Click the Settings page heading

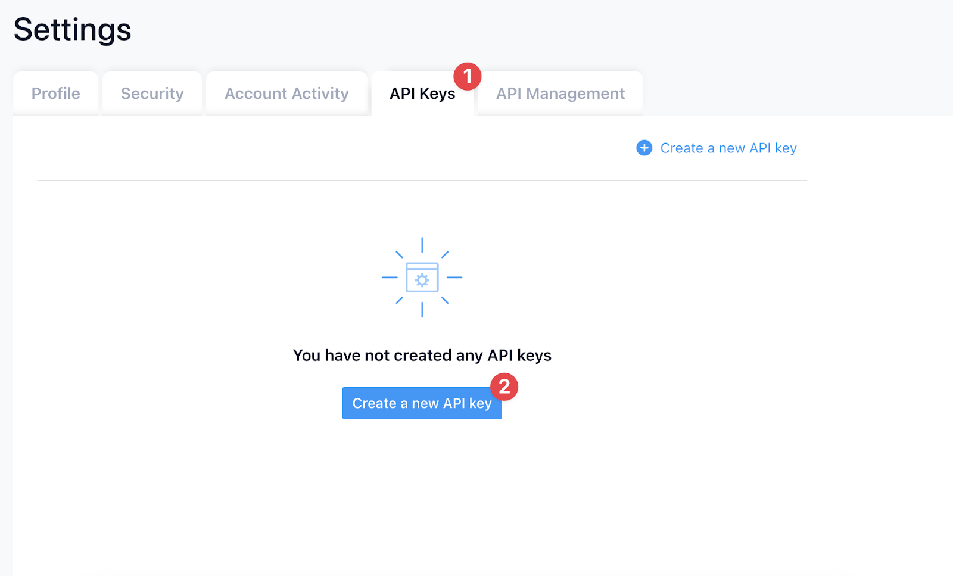click(x=72, y=30)
